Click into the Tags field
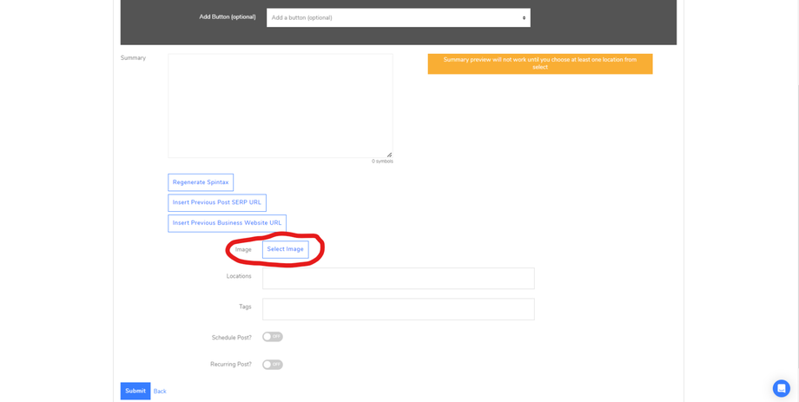The width and height of the screenshot is (799, 402). point(399,309)
